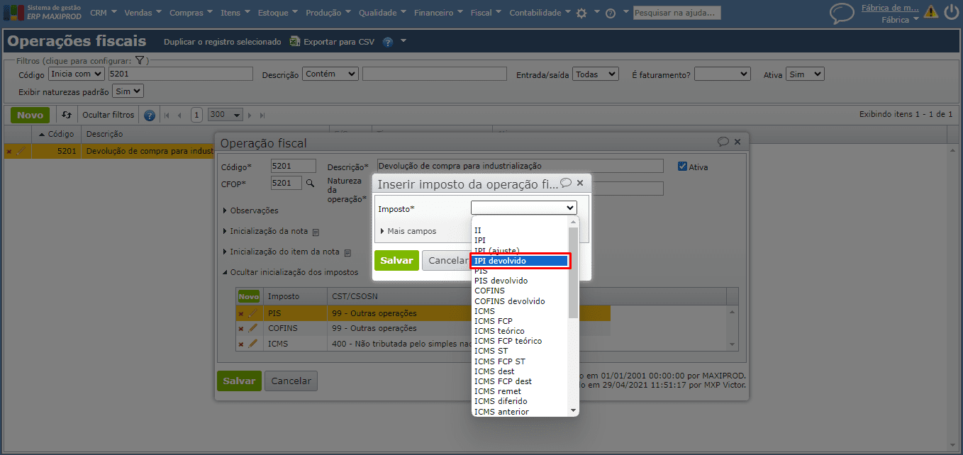Viewport: 963px width, 455px height.
Task: Click the Código filter field with 5201
Action: click(x=180, y=74)
